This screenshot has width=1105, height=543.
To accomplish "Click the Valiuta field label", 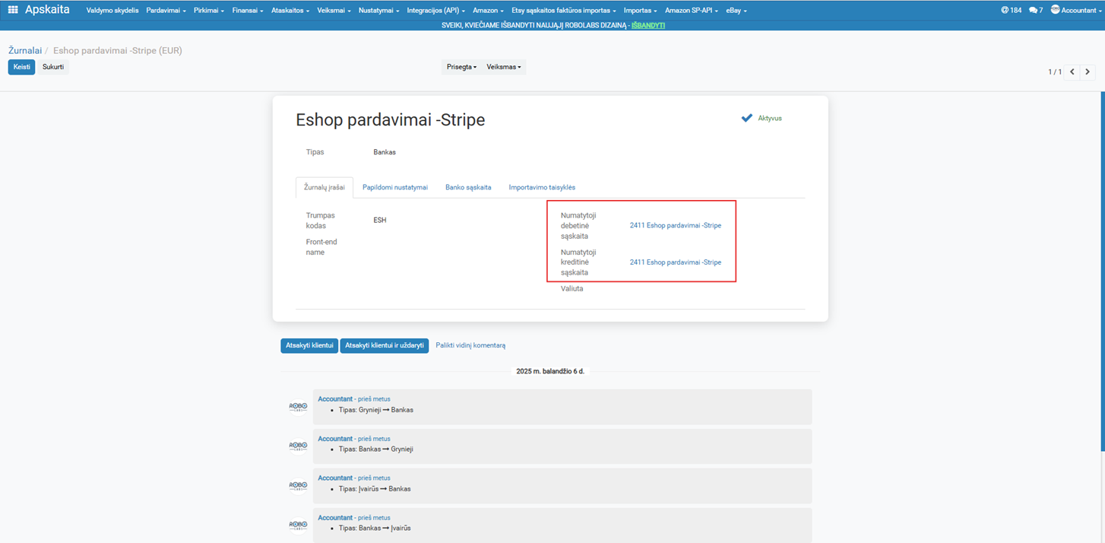I will [572, 289].
